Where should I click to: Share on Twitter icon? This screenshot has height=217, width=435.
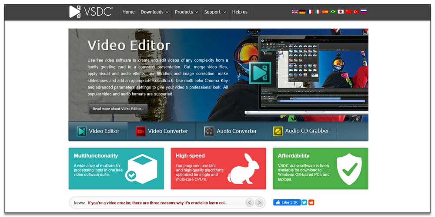tap(304, 202)
